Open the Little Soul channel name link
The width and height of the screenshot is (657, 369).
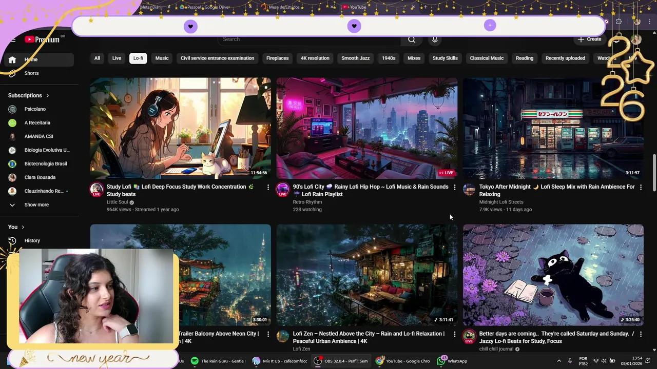click(x=117, y=202)
